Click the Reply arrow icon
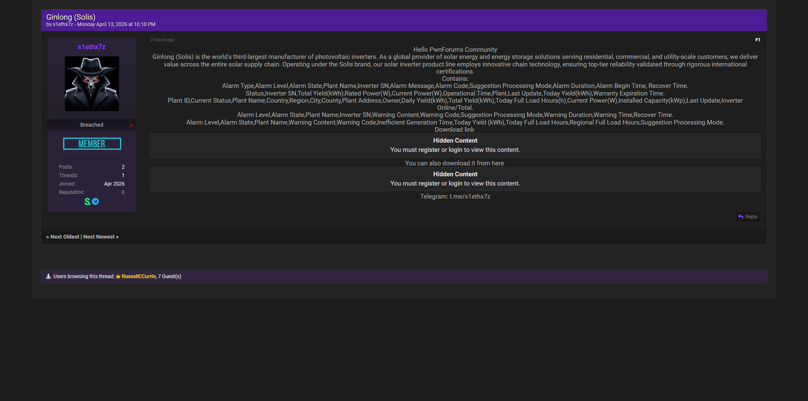This screenshot has height=401, width=808. [x=741, y=217]
